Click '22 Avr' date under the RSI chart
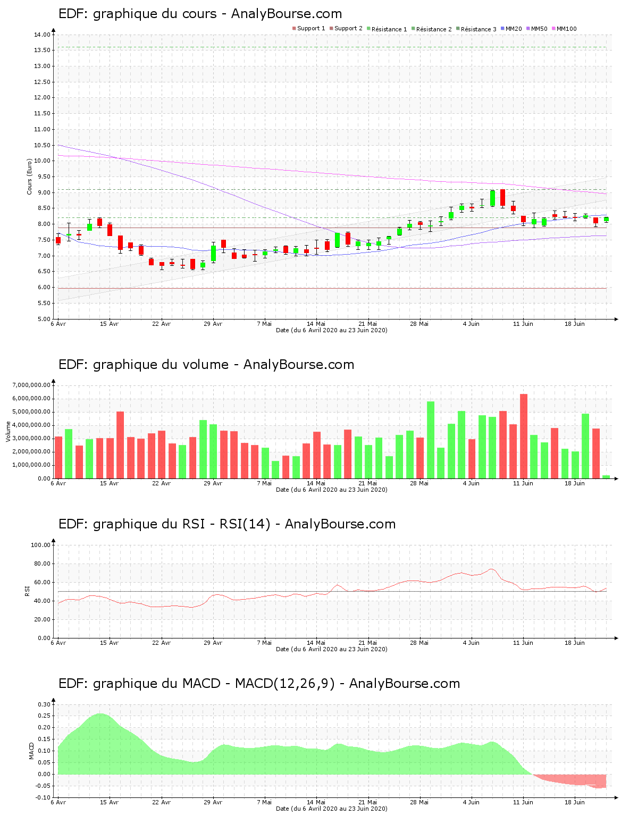Image resolution: width=638 pixels, height=824 pixels. (161, 643)
